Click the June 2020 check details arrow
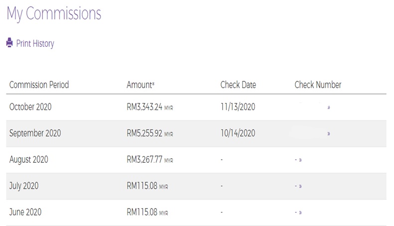Screen dimensions: 394x226 click(x=300, y=213)
